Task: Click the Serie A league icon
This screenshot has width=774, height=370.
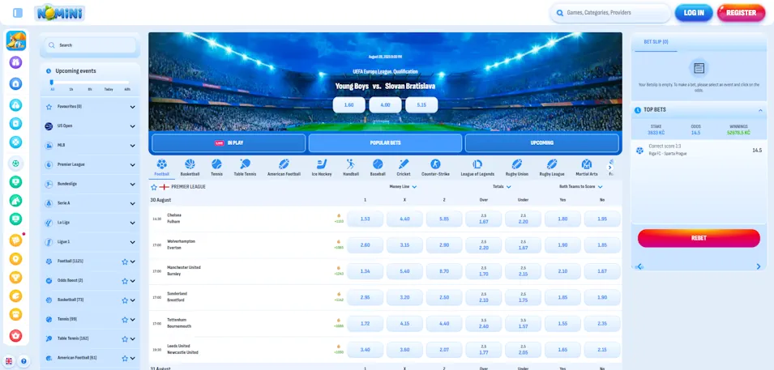Action: [49, 203]
